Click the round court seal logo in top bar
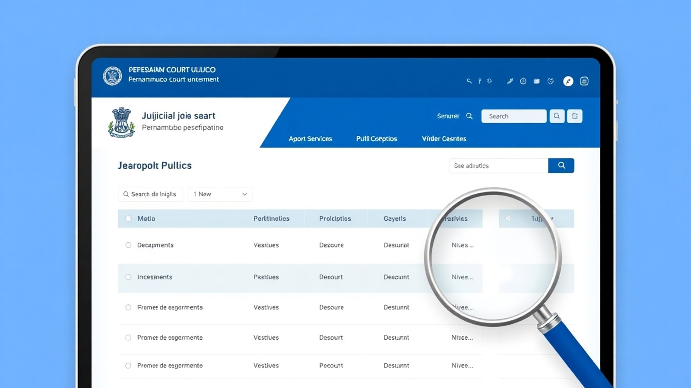This screenshot has height=388, width=691. [112, 76]
